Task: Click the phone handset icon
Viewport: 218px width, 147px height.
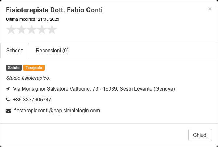Action: point(8,99)
